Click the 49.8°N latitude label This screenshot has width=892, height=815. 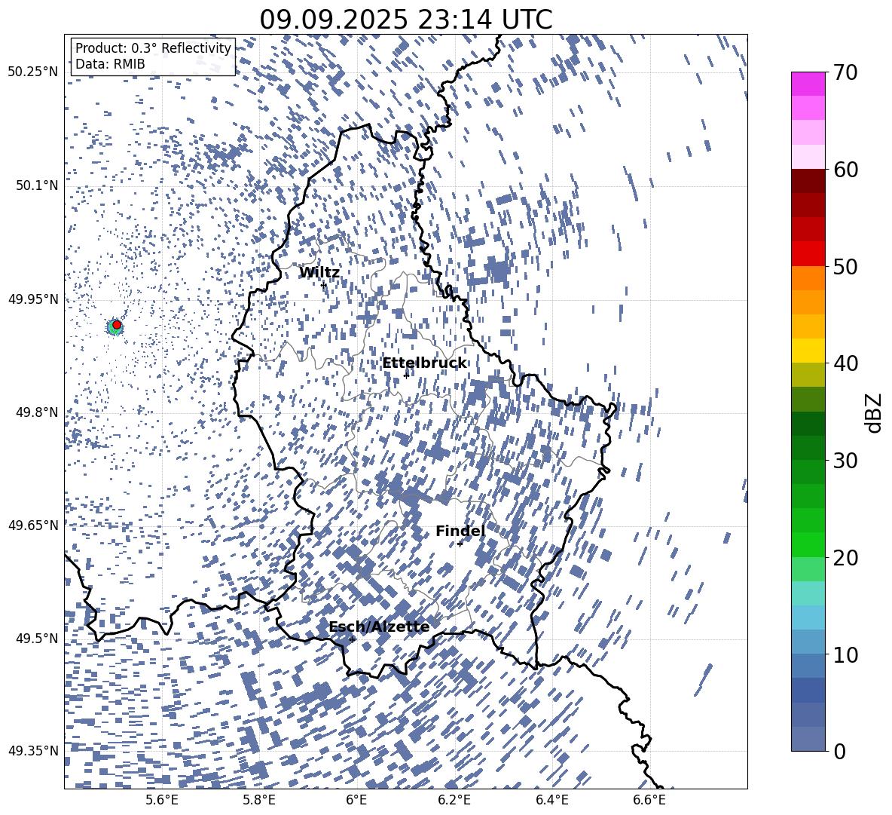(x=37, y=412)
